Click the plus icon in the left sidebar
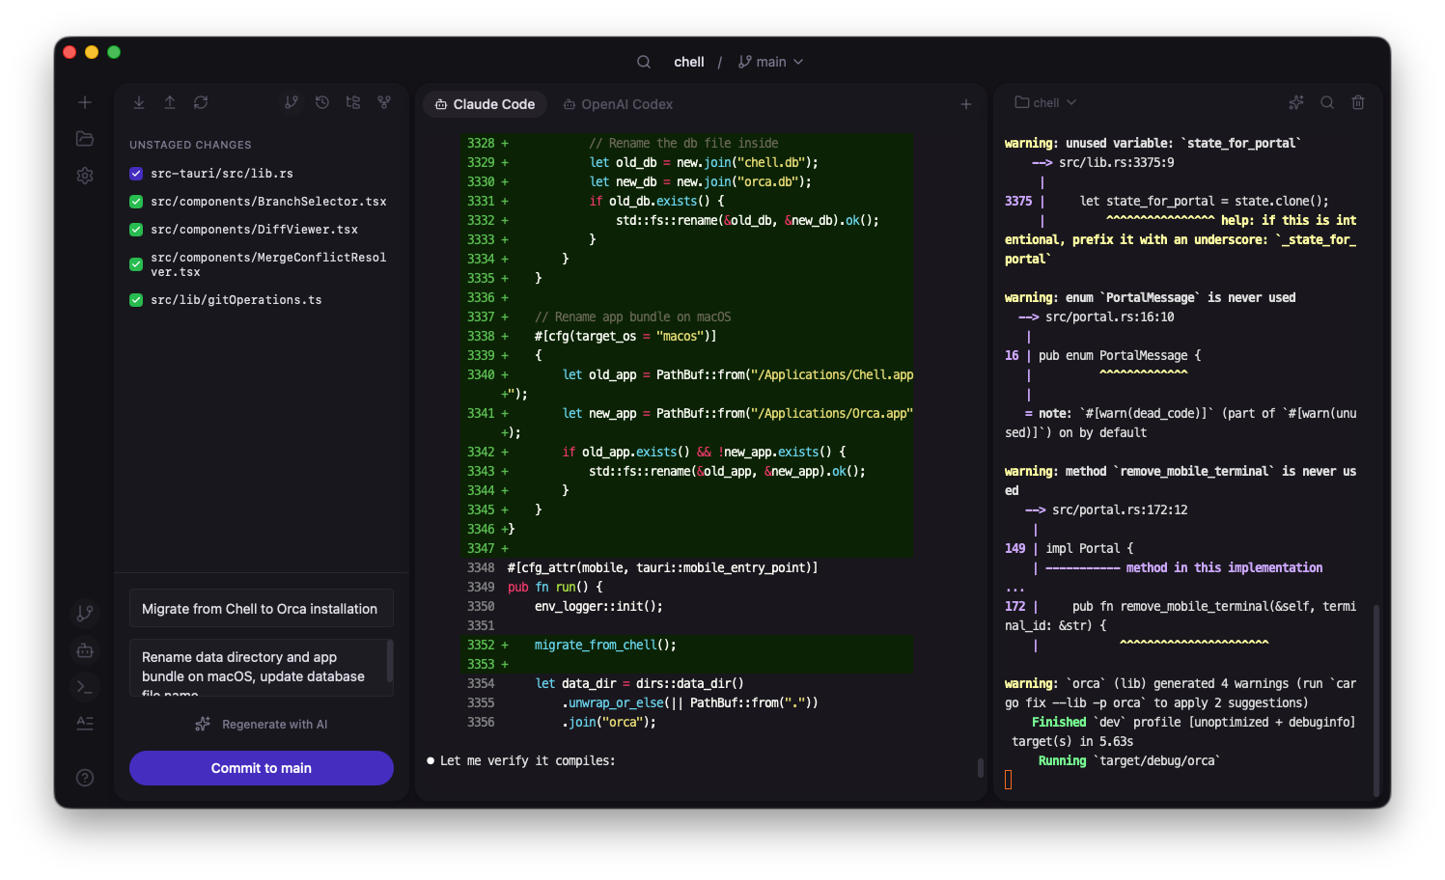Viewport: 1445px width, 880px height. pos(85,102)
